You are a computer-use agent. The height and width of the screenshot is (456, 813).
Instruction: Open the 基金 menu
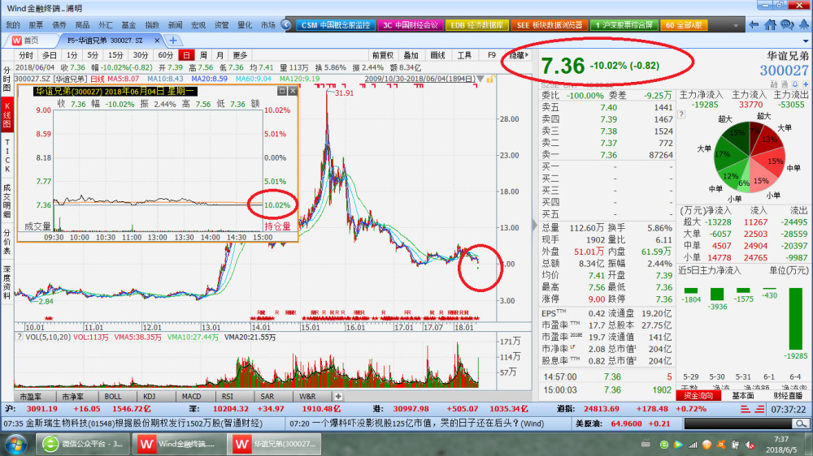point(128,25)
